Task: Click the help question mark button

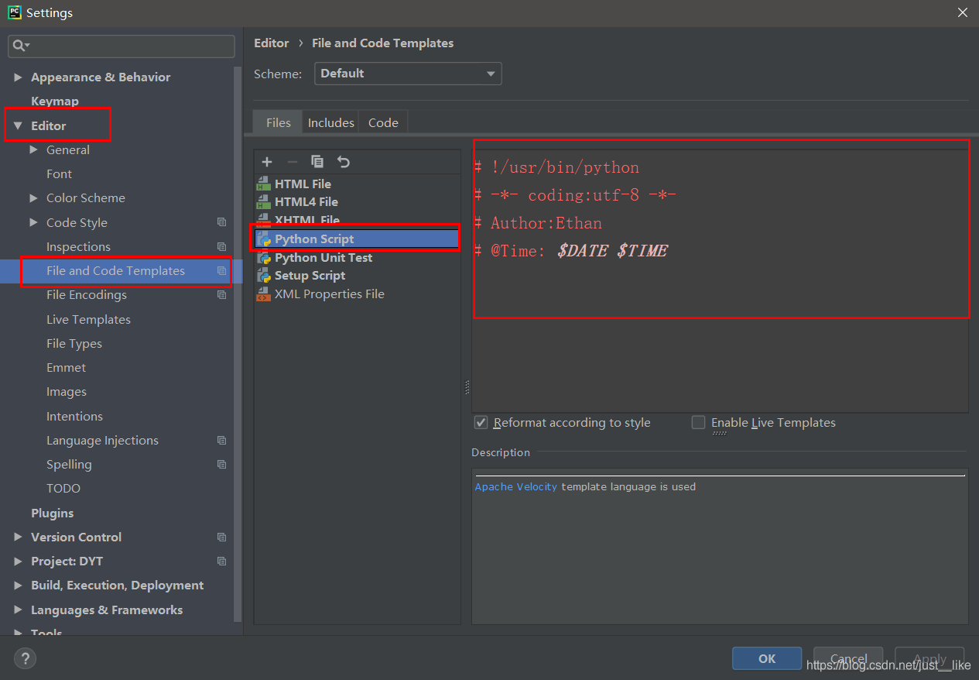Action: click(25, 659)
